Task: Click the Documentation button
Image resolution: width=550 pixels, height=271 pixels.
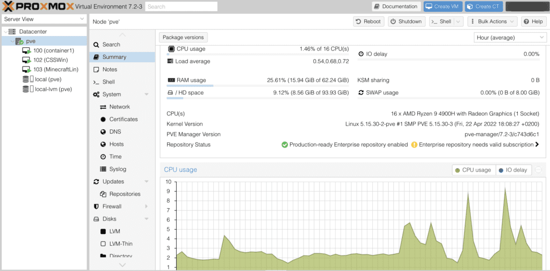Action: [396, 6]
